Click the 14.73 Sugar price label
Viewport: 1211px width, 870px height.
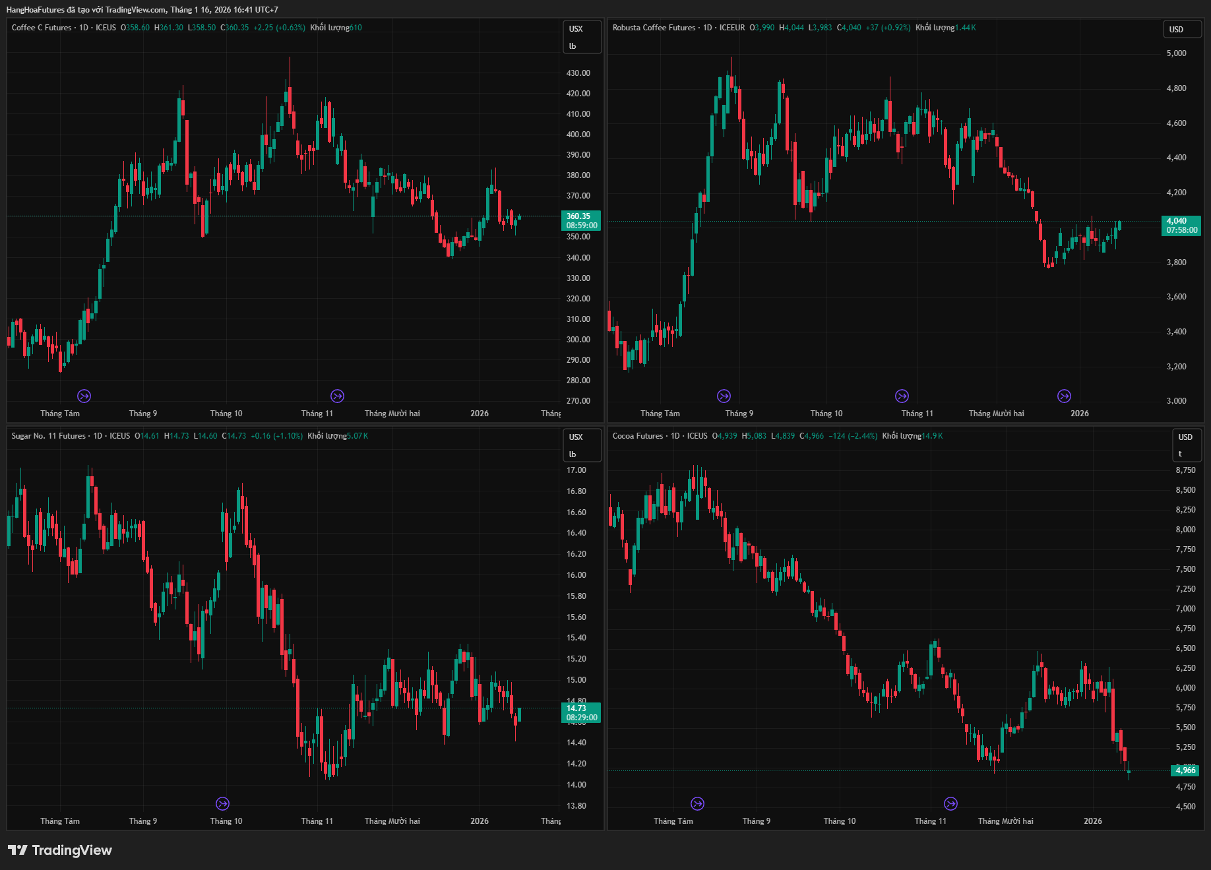580,712
